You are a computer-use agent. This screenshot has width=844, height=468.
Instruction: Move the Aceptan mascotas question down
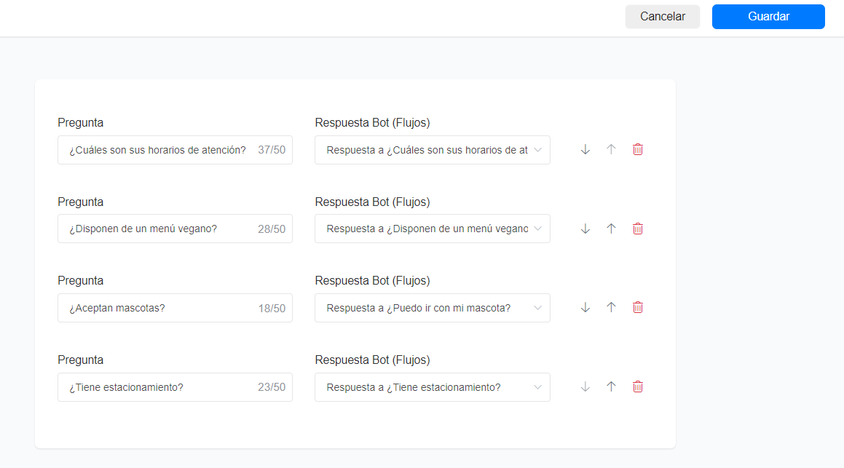pos(585,308)
